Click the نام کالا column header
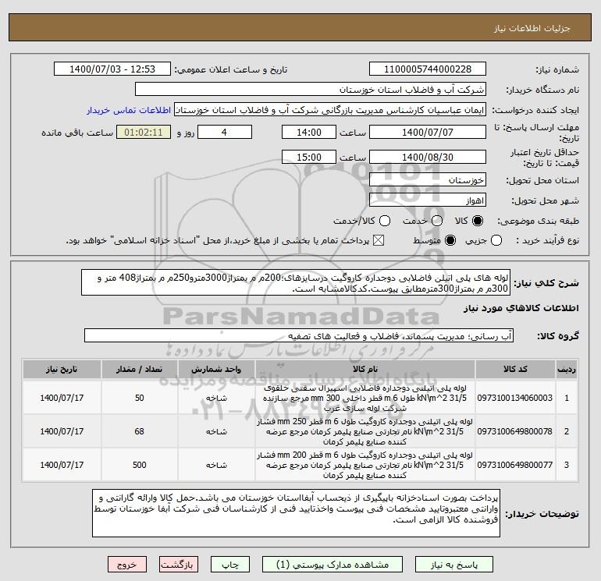The image size is (601, 581). pos(365,369)
